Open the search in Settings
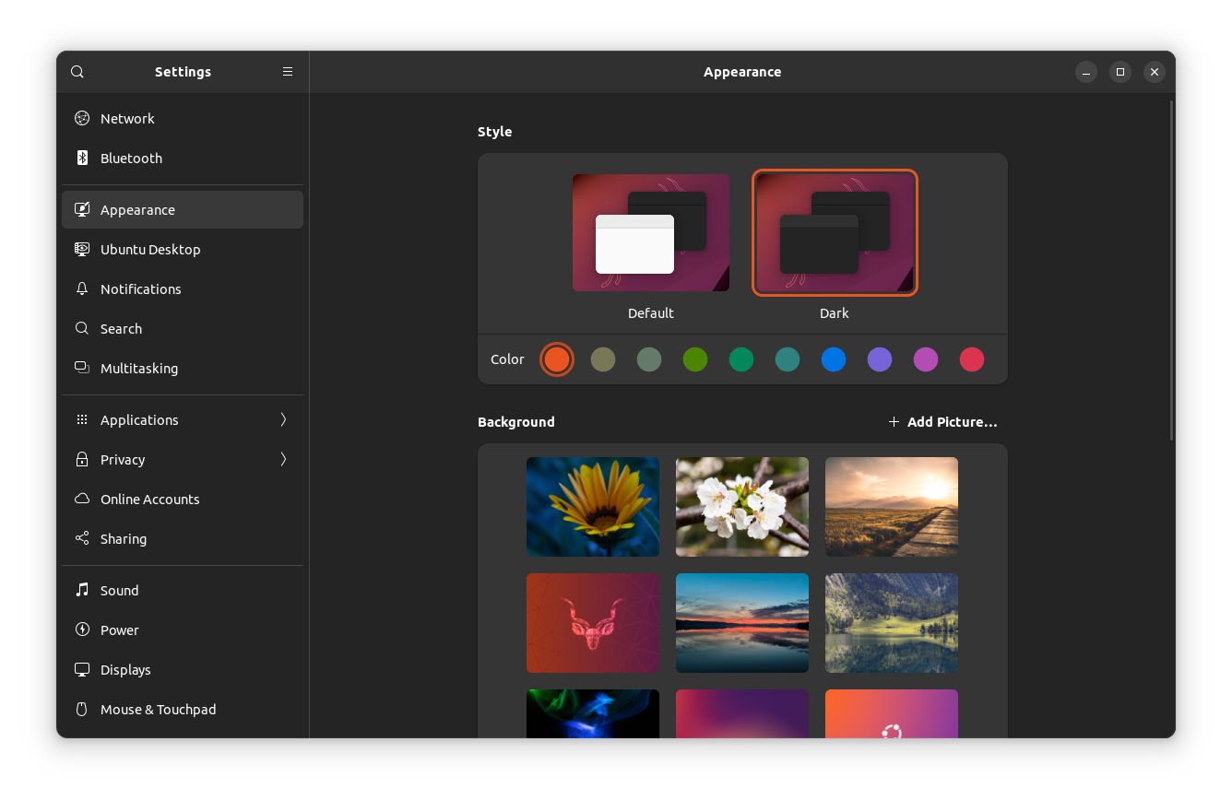The width and height of the screenshot is (1232, 800). [77, 71]
